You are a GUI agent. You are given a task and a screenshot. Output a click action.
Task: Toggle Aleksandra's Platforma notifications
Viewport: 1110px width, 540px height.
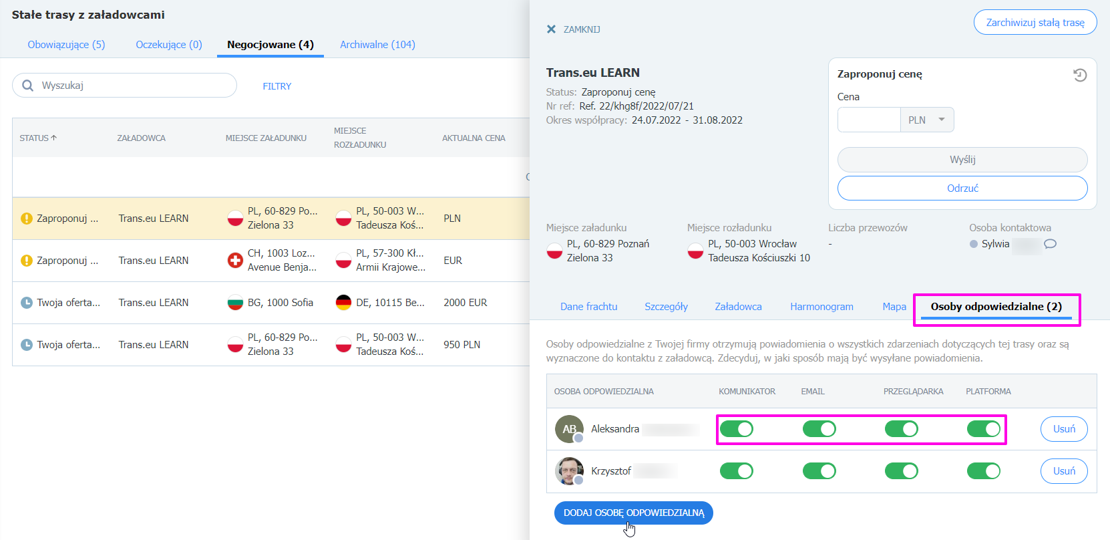[984, 429]
